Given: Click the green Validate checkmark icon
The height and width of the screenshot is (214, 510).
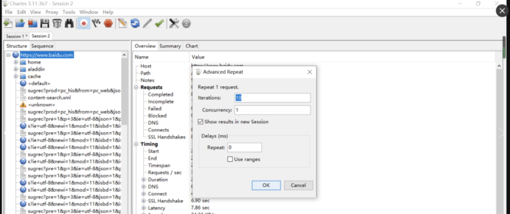Looking at the screenshot, I should tap(160, 23).
